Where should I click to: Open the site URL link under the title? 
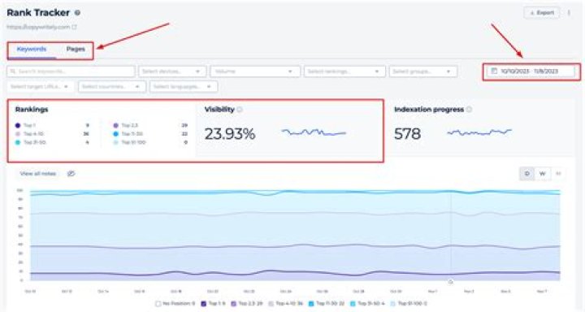pyautogui.click(x=38, y=27)
